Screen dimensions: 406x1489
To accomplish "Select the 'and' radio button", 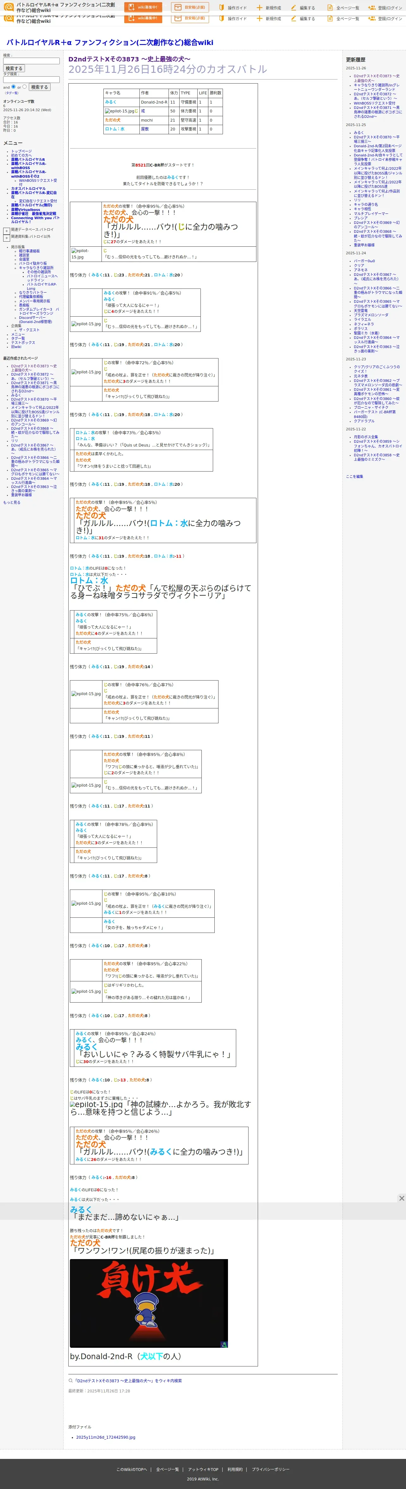I will tap(13, 87).
